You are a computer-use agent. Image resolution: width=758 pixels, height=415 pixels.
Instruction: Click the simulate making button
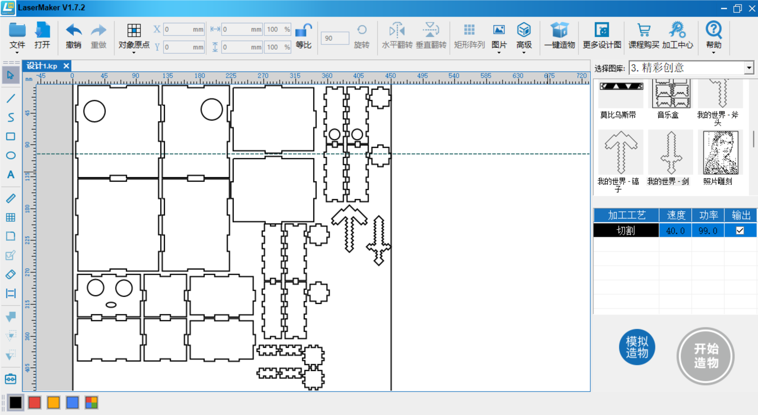tap(637, 347)
